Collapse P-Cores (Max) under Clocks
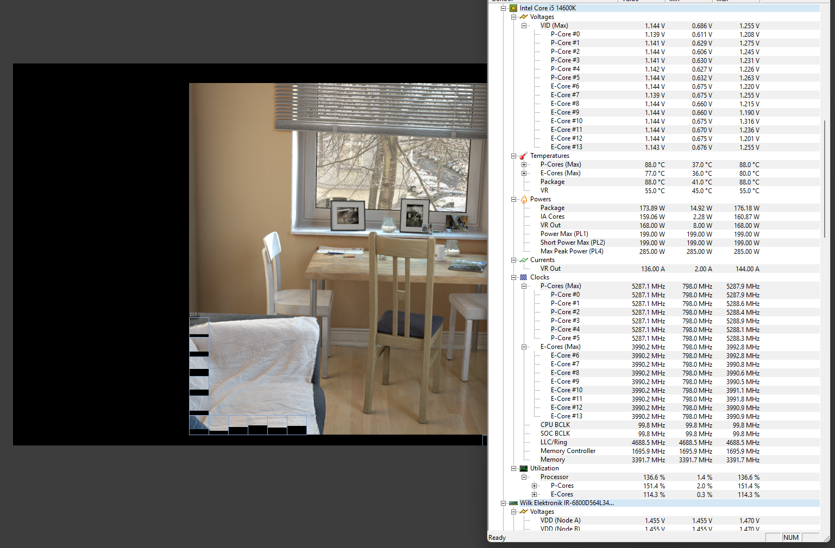The height and width of the screenshot is (548, 835). [524, 286]
